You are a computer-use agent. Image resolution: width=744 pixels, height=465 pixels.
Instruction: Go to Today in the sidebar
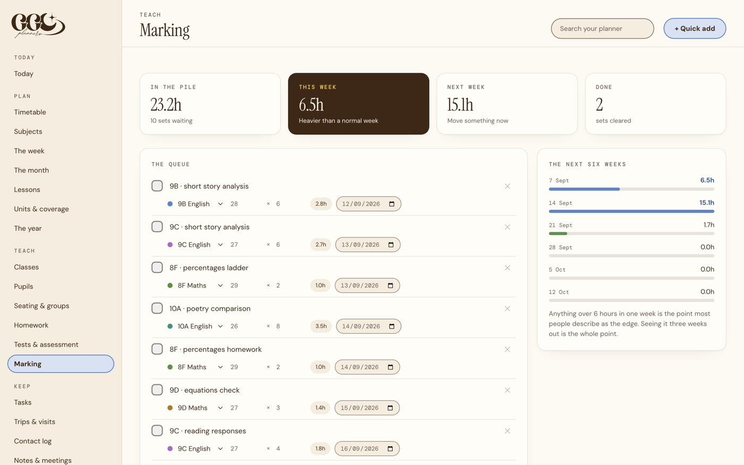[x=61, y=74]
